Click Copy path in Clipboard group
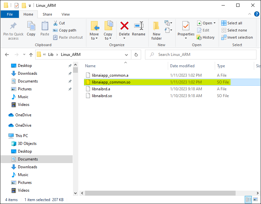Screen dimensions: 261x204 click(x=65, y=31)
